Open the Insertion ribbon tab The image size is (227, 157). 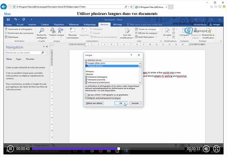coord(32,25)
